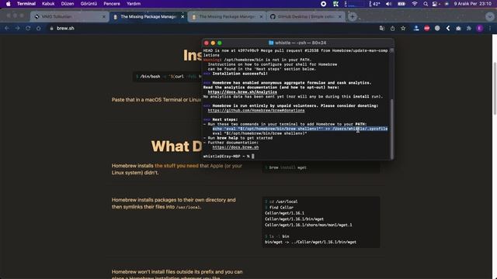Open the translate page icon
Viewport: 497px width, 279px height.
pyautogui.click(x=382, y=28)
